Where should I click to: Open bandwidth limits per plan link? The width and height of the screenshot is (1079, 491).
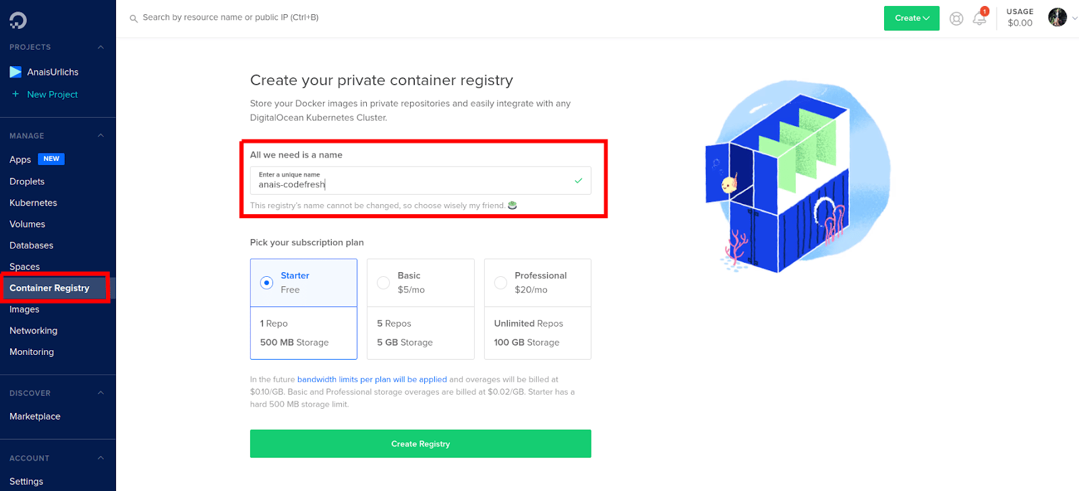372,379
